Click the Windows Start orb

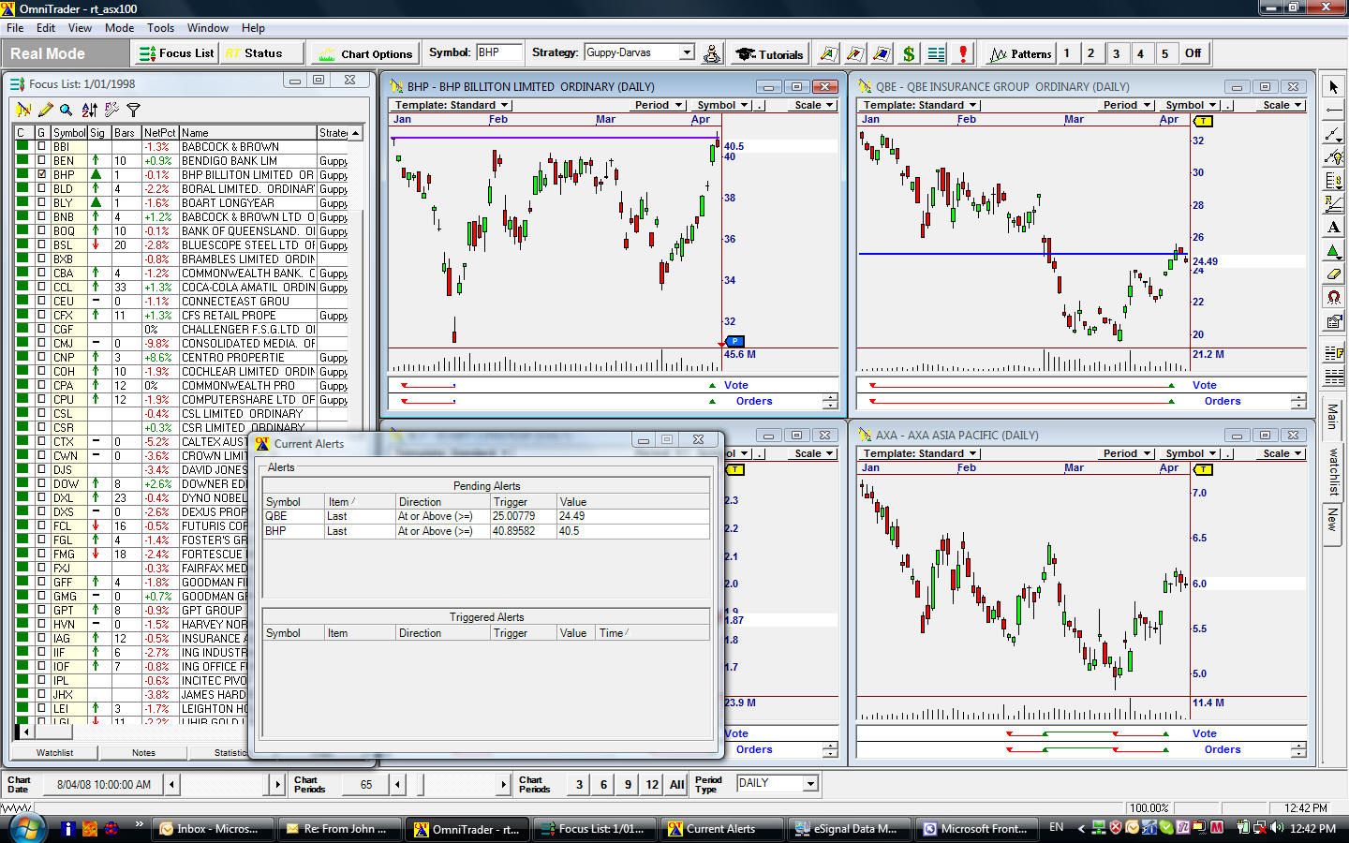[x=26, y=828]
